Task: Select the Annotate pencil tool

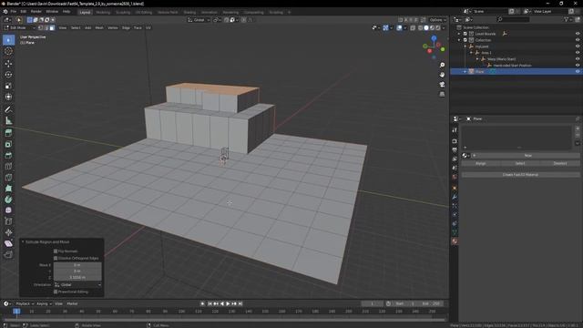Action: click(x=8, y=109)
